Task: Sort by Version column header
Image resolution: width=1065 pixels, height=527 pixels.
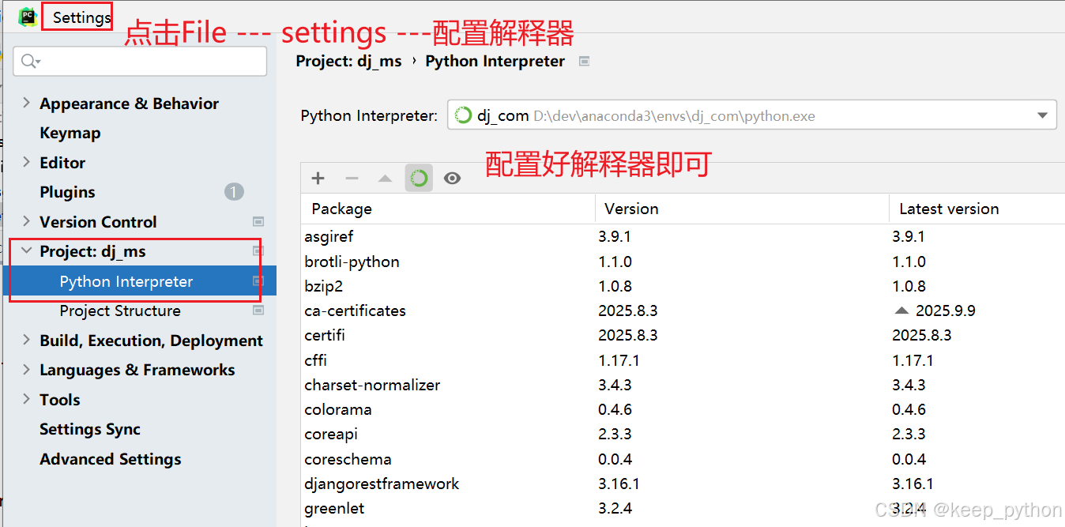Action: click(x=742, y=209)
